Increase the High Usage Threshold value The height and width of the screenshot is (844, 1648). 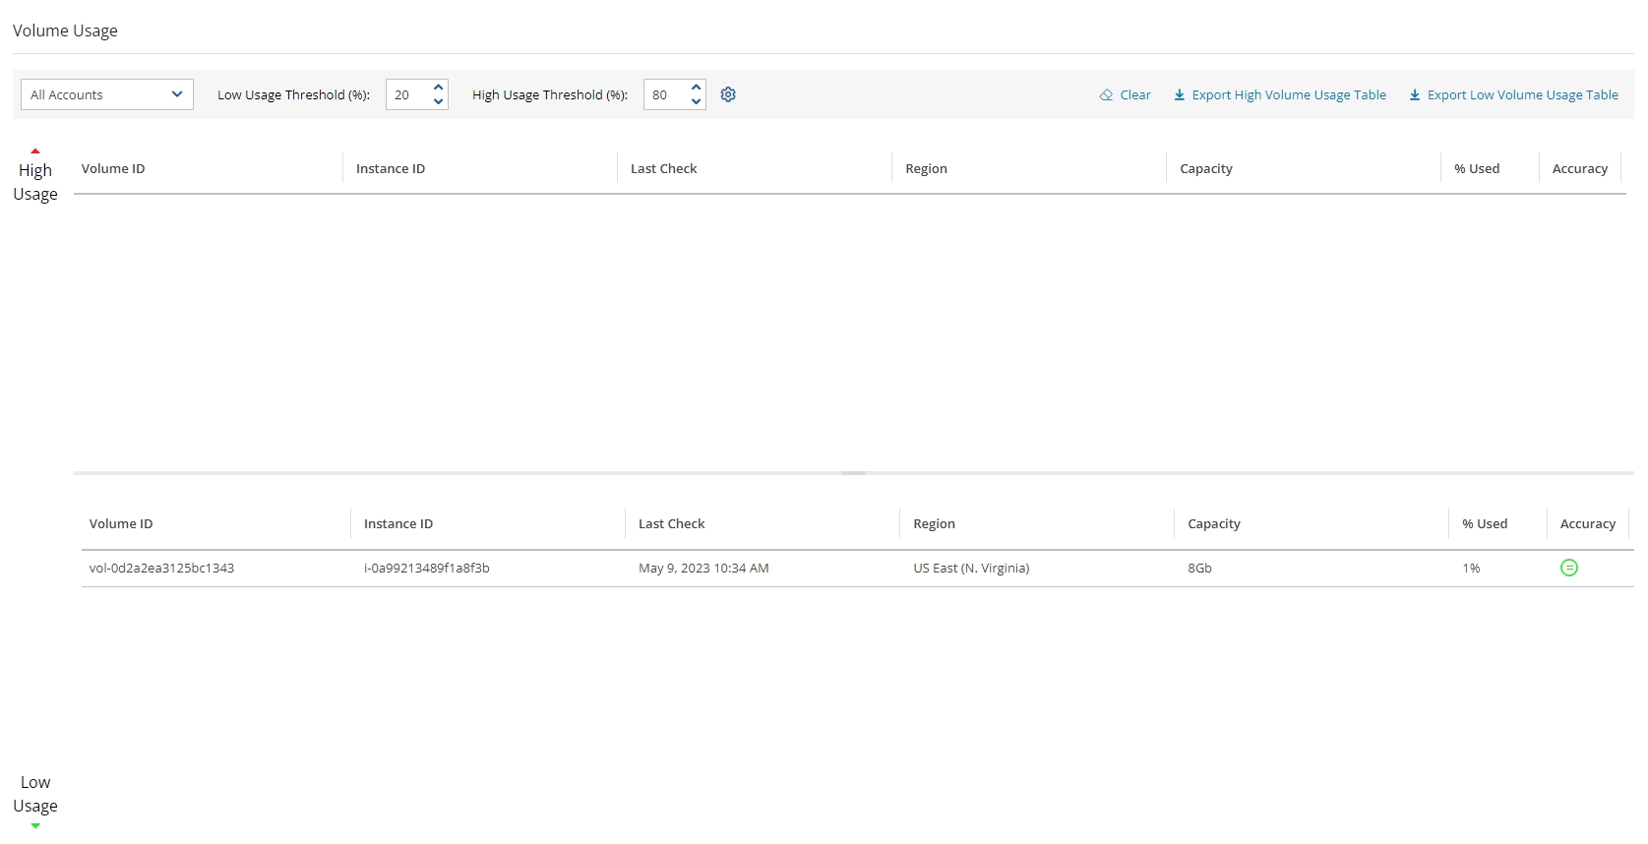coord(697,88)
